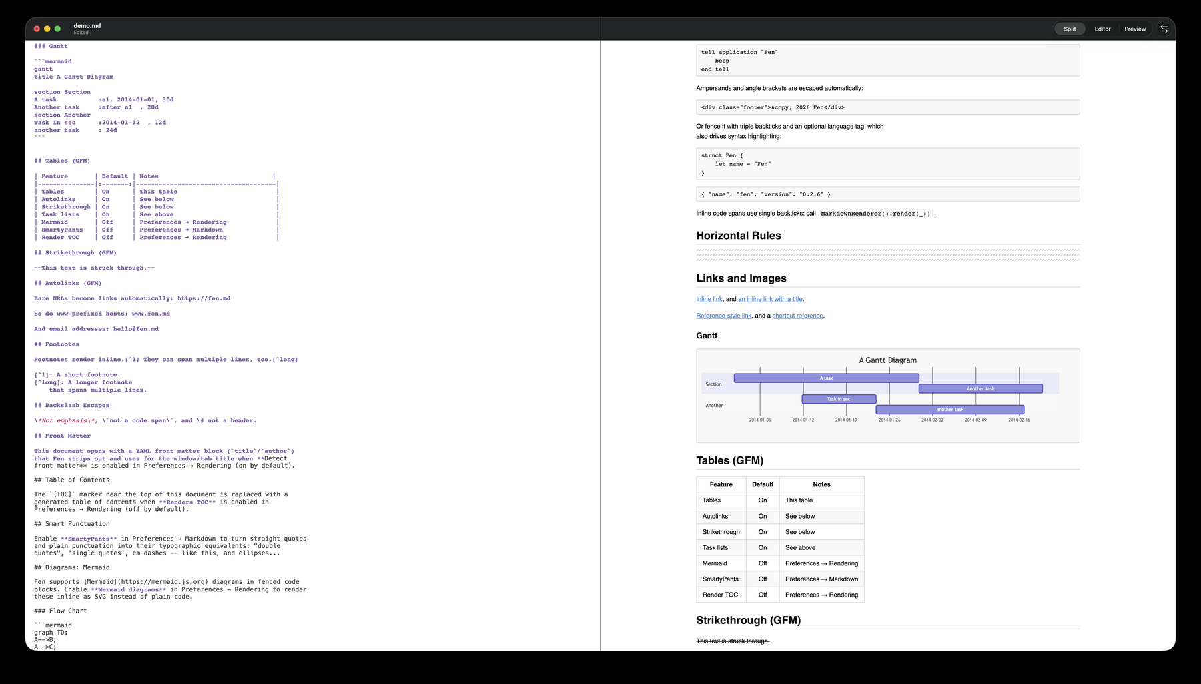Screen dimensions: 1201x684
Task: Click the https://fen.md URL in editor
Action: tap(204, 298)
